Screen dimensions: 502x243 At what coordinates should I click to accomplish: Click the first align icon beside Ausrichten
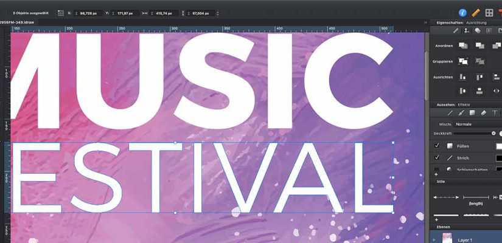pos(463,77)
